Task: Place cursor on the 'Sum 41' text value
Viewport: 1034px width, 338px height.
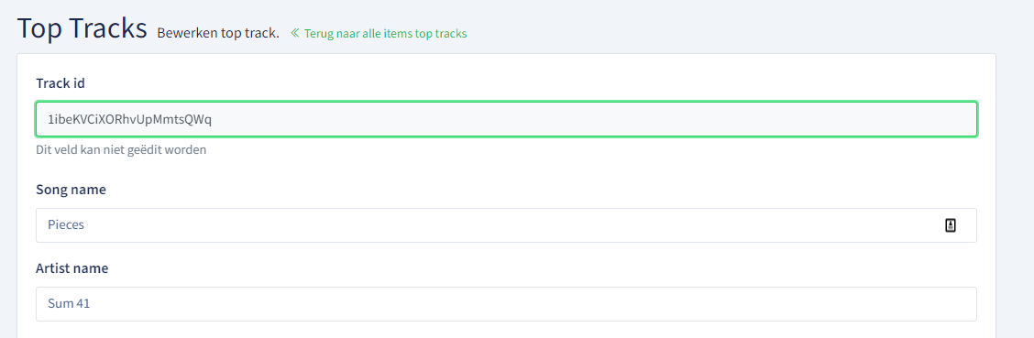Action: 69,304
